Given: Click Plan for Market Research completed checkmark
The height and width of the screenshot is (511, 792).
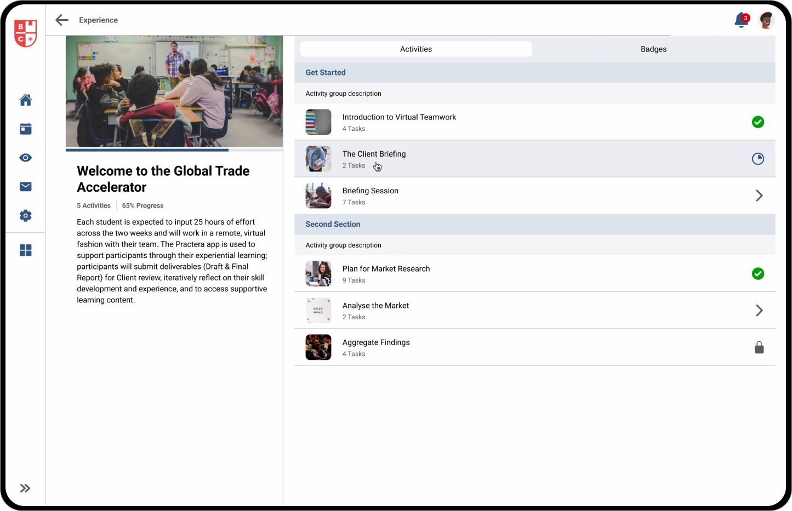Looking at the screenshot, I should click(x=758, y=274).
